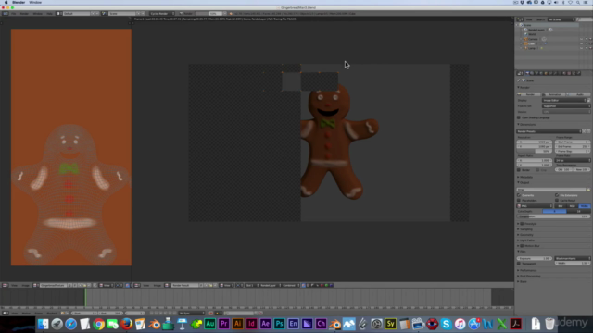Screen dimensions: 593x333
Task: Open the Marker menu in timeline header
Action: [x=26, y=313]
